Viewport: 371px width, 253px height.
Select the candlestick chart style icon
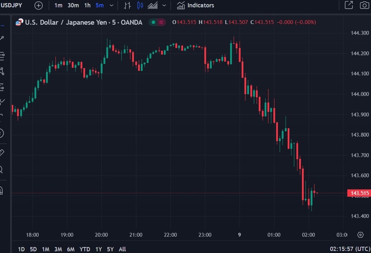(x=140, y=5)
